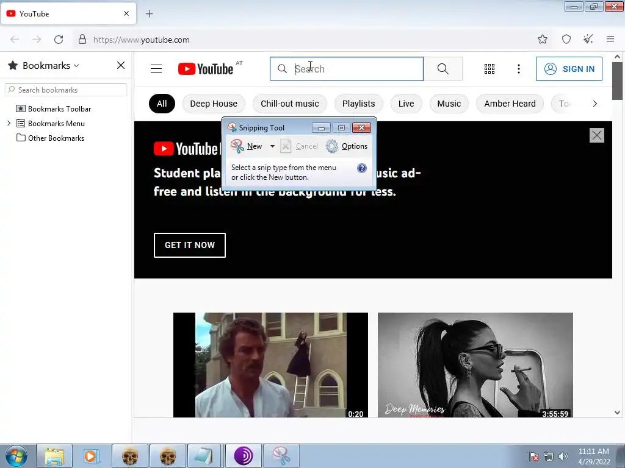Click the magnifier search submit button
The image size is (625, 468).
coord(443,69)
